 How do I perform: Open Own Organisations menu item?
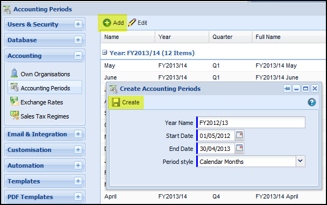(x=45, y=74)
